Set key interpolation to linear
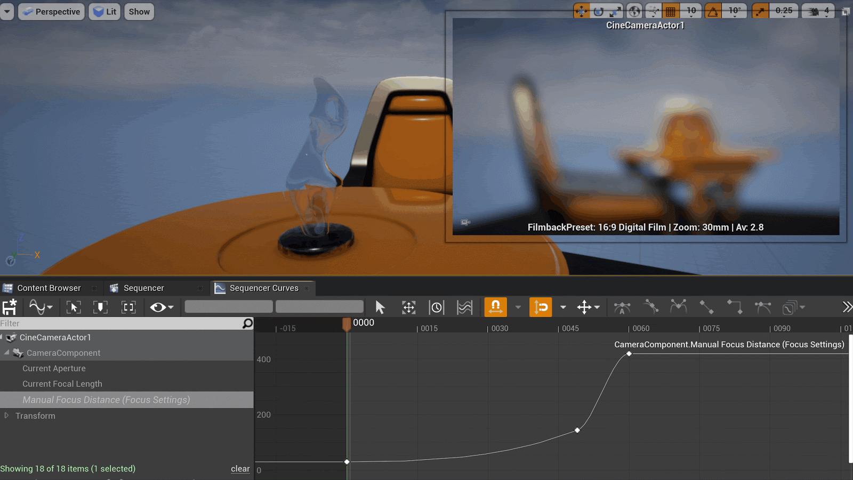This screenshot has width=853, height=480. (706, 307)
